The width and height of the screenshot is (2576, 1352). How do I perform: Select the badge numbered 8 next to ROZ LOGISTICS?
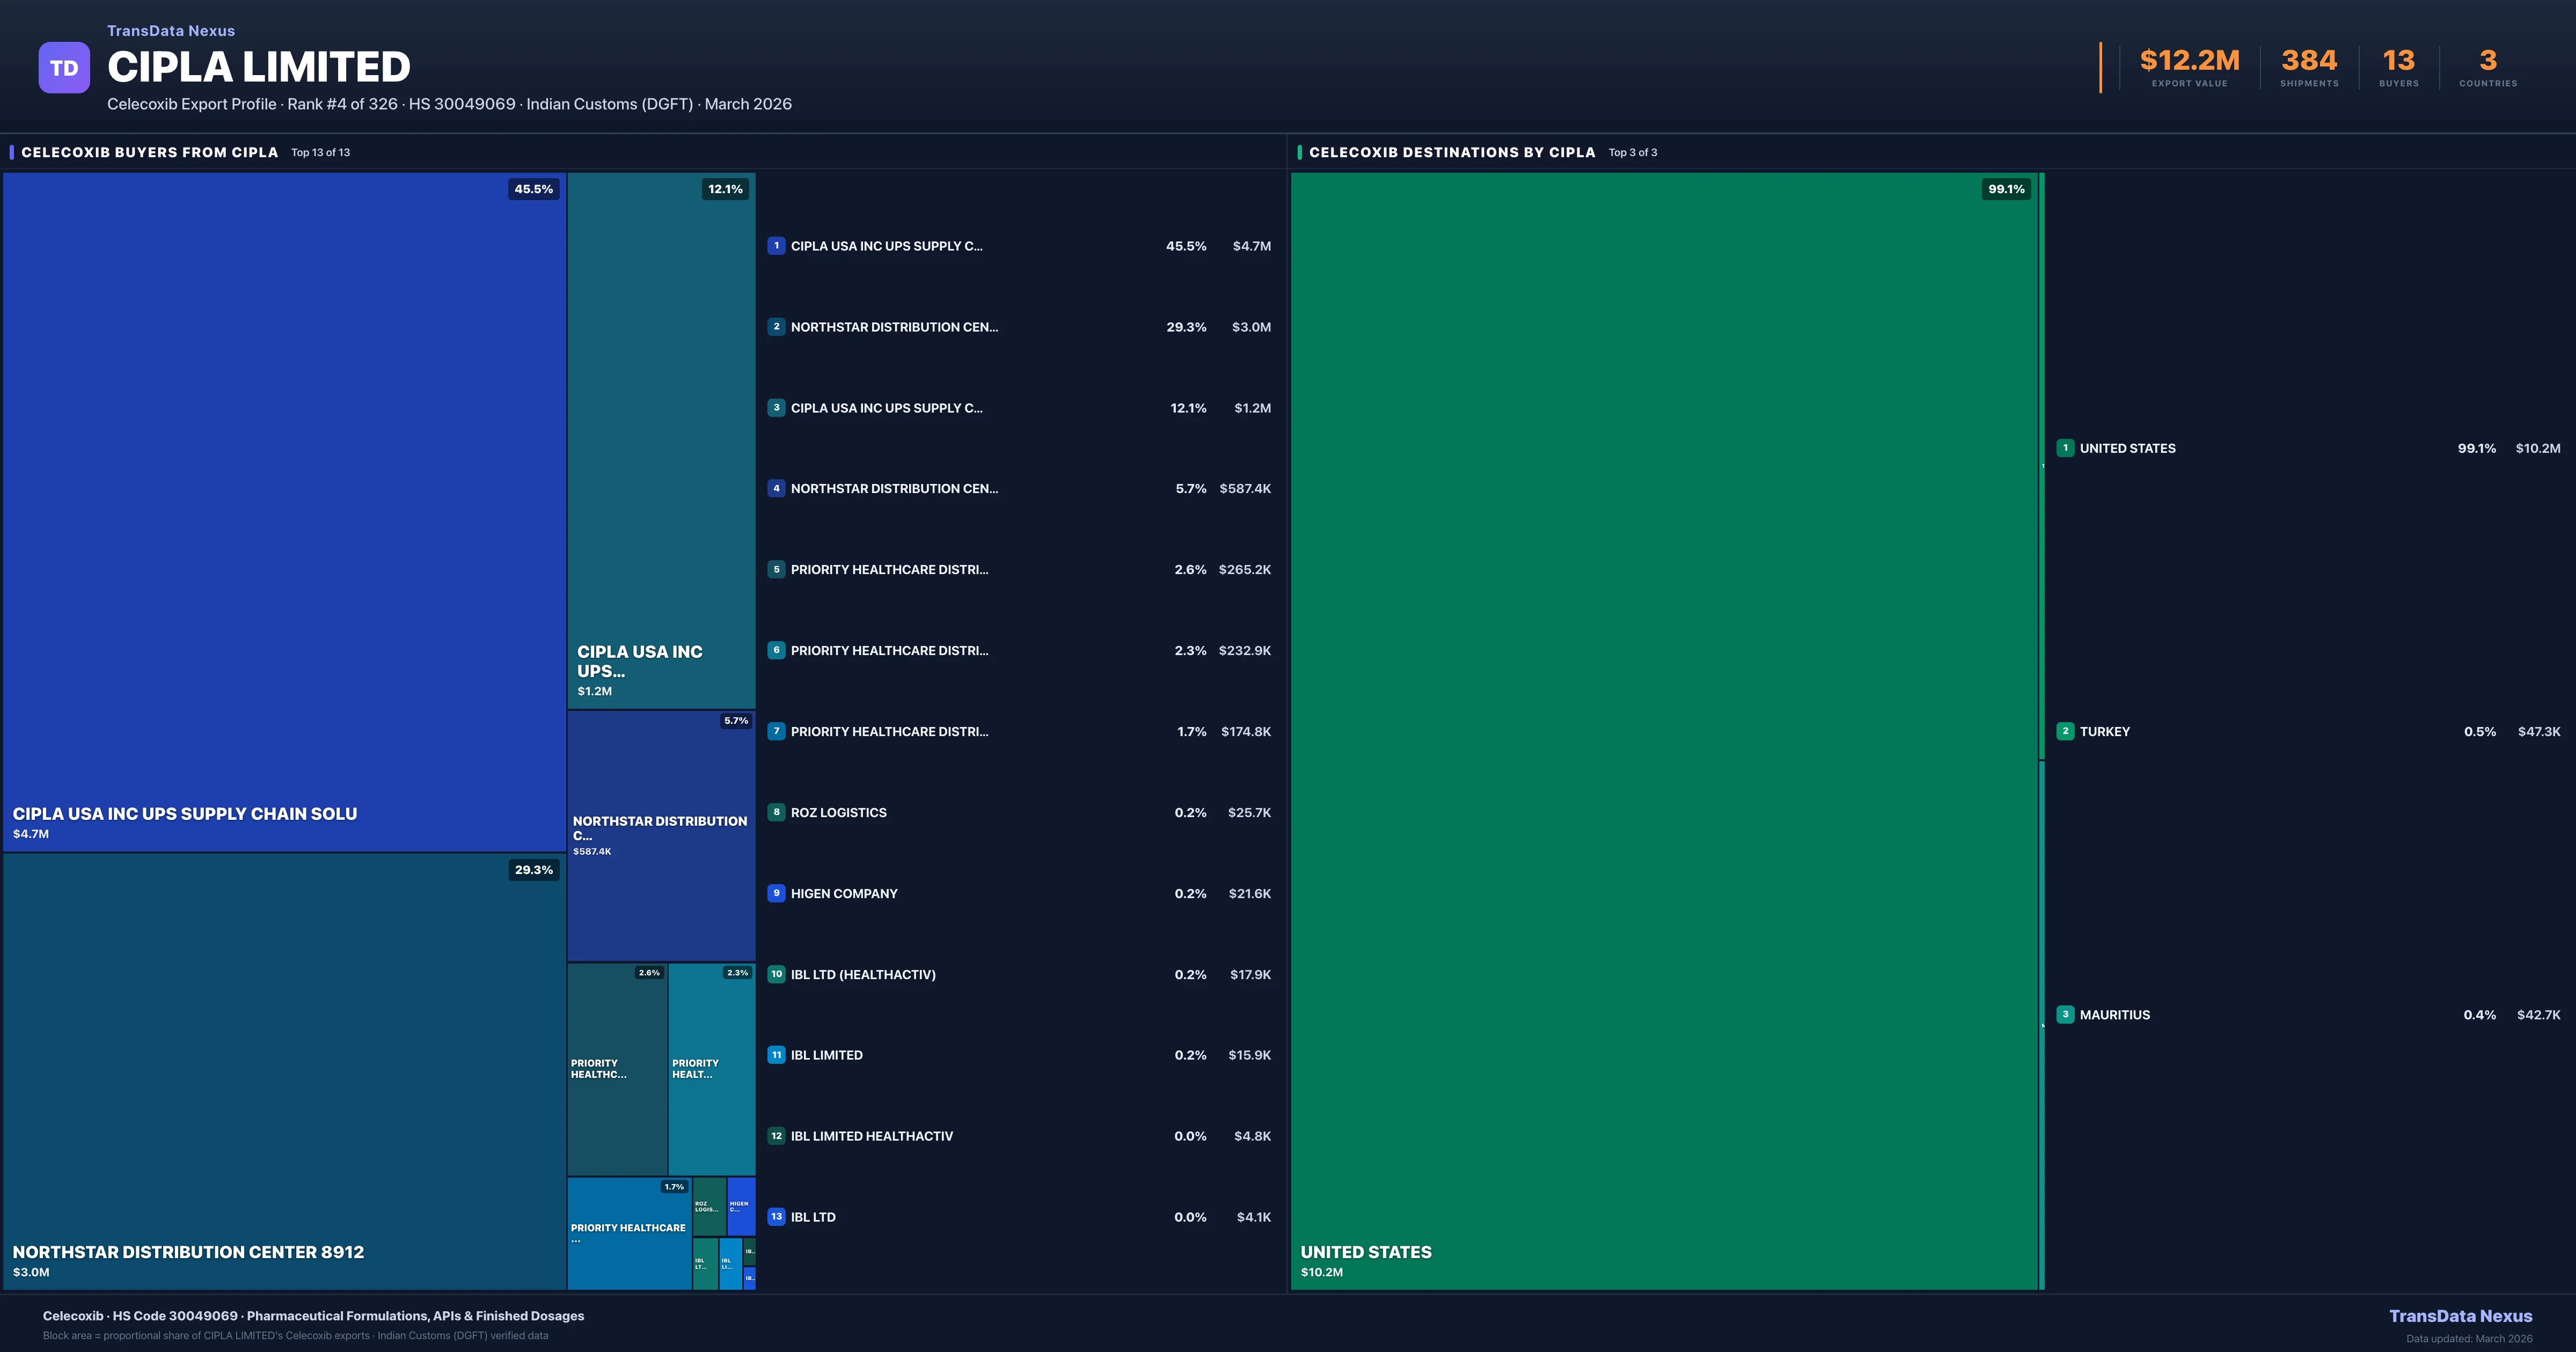click(x=777, y=812)
